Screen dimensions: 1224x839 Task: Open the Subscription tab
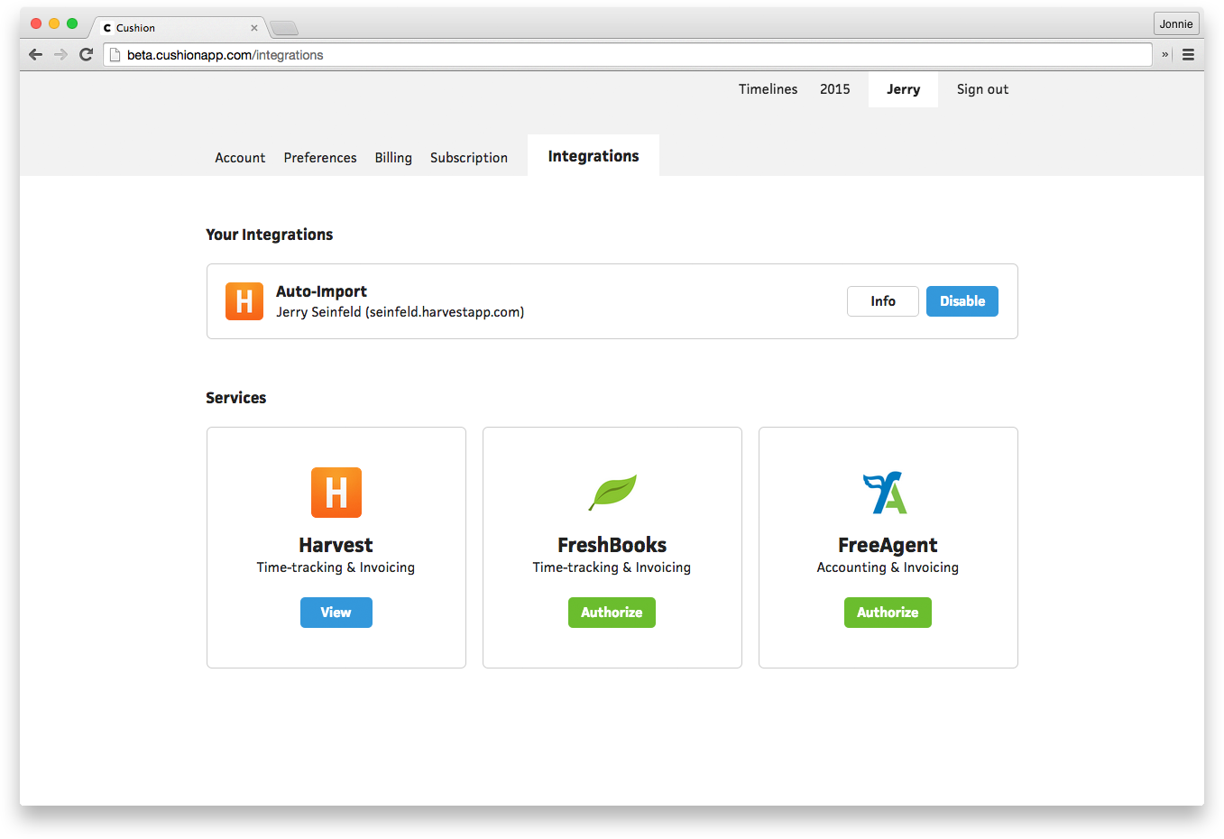(469, 158)
